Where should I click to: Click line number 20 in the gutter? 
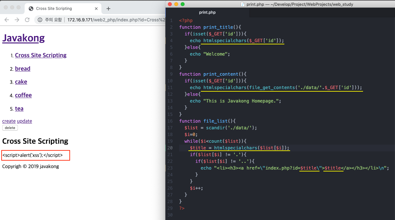170,148
